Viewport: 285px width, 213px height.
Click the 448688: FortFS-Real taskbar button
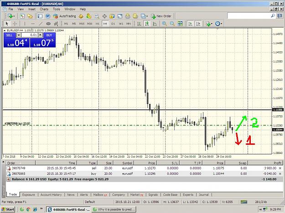pos(68,209)
